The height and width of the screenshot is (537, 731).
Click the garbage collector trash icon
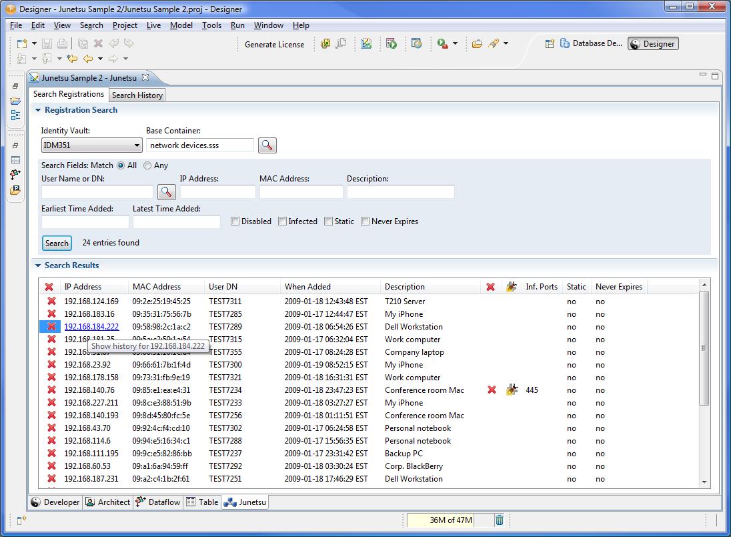[500, 520]
